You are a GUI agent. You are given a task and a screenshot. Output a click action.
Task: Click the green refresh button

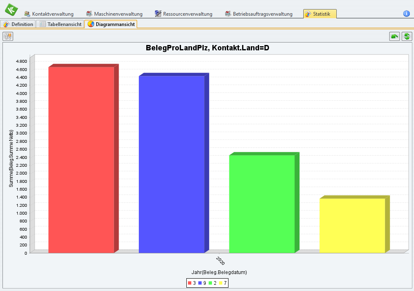coord(407,36)
